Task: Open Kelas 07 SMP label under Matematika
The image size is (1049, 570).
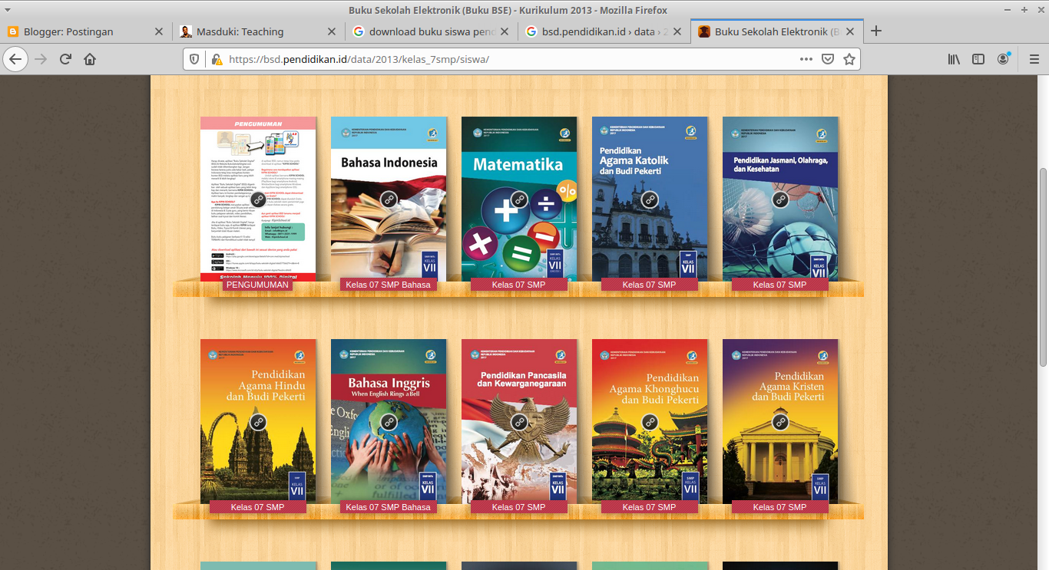Action: (519, 285)
